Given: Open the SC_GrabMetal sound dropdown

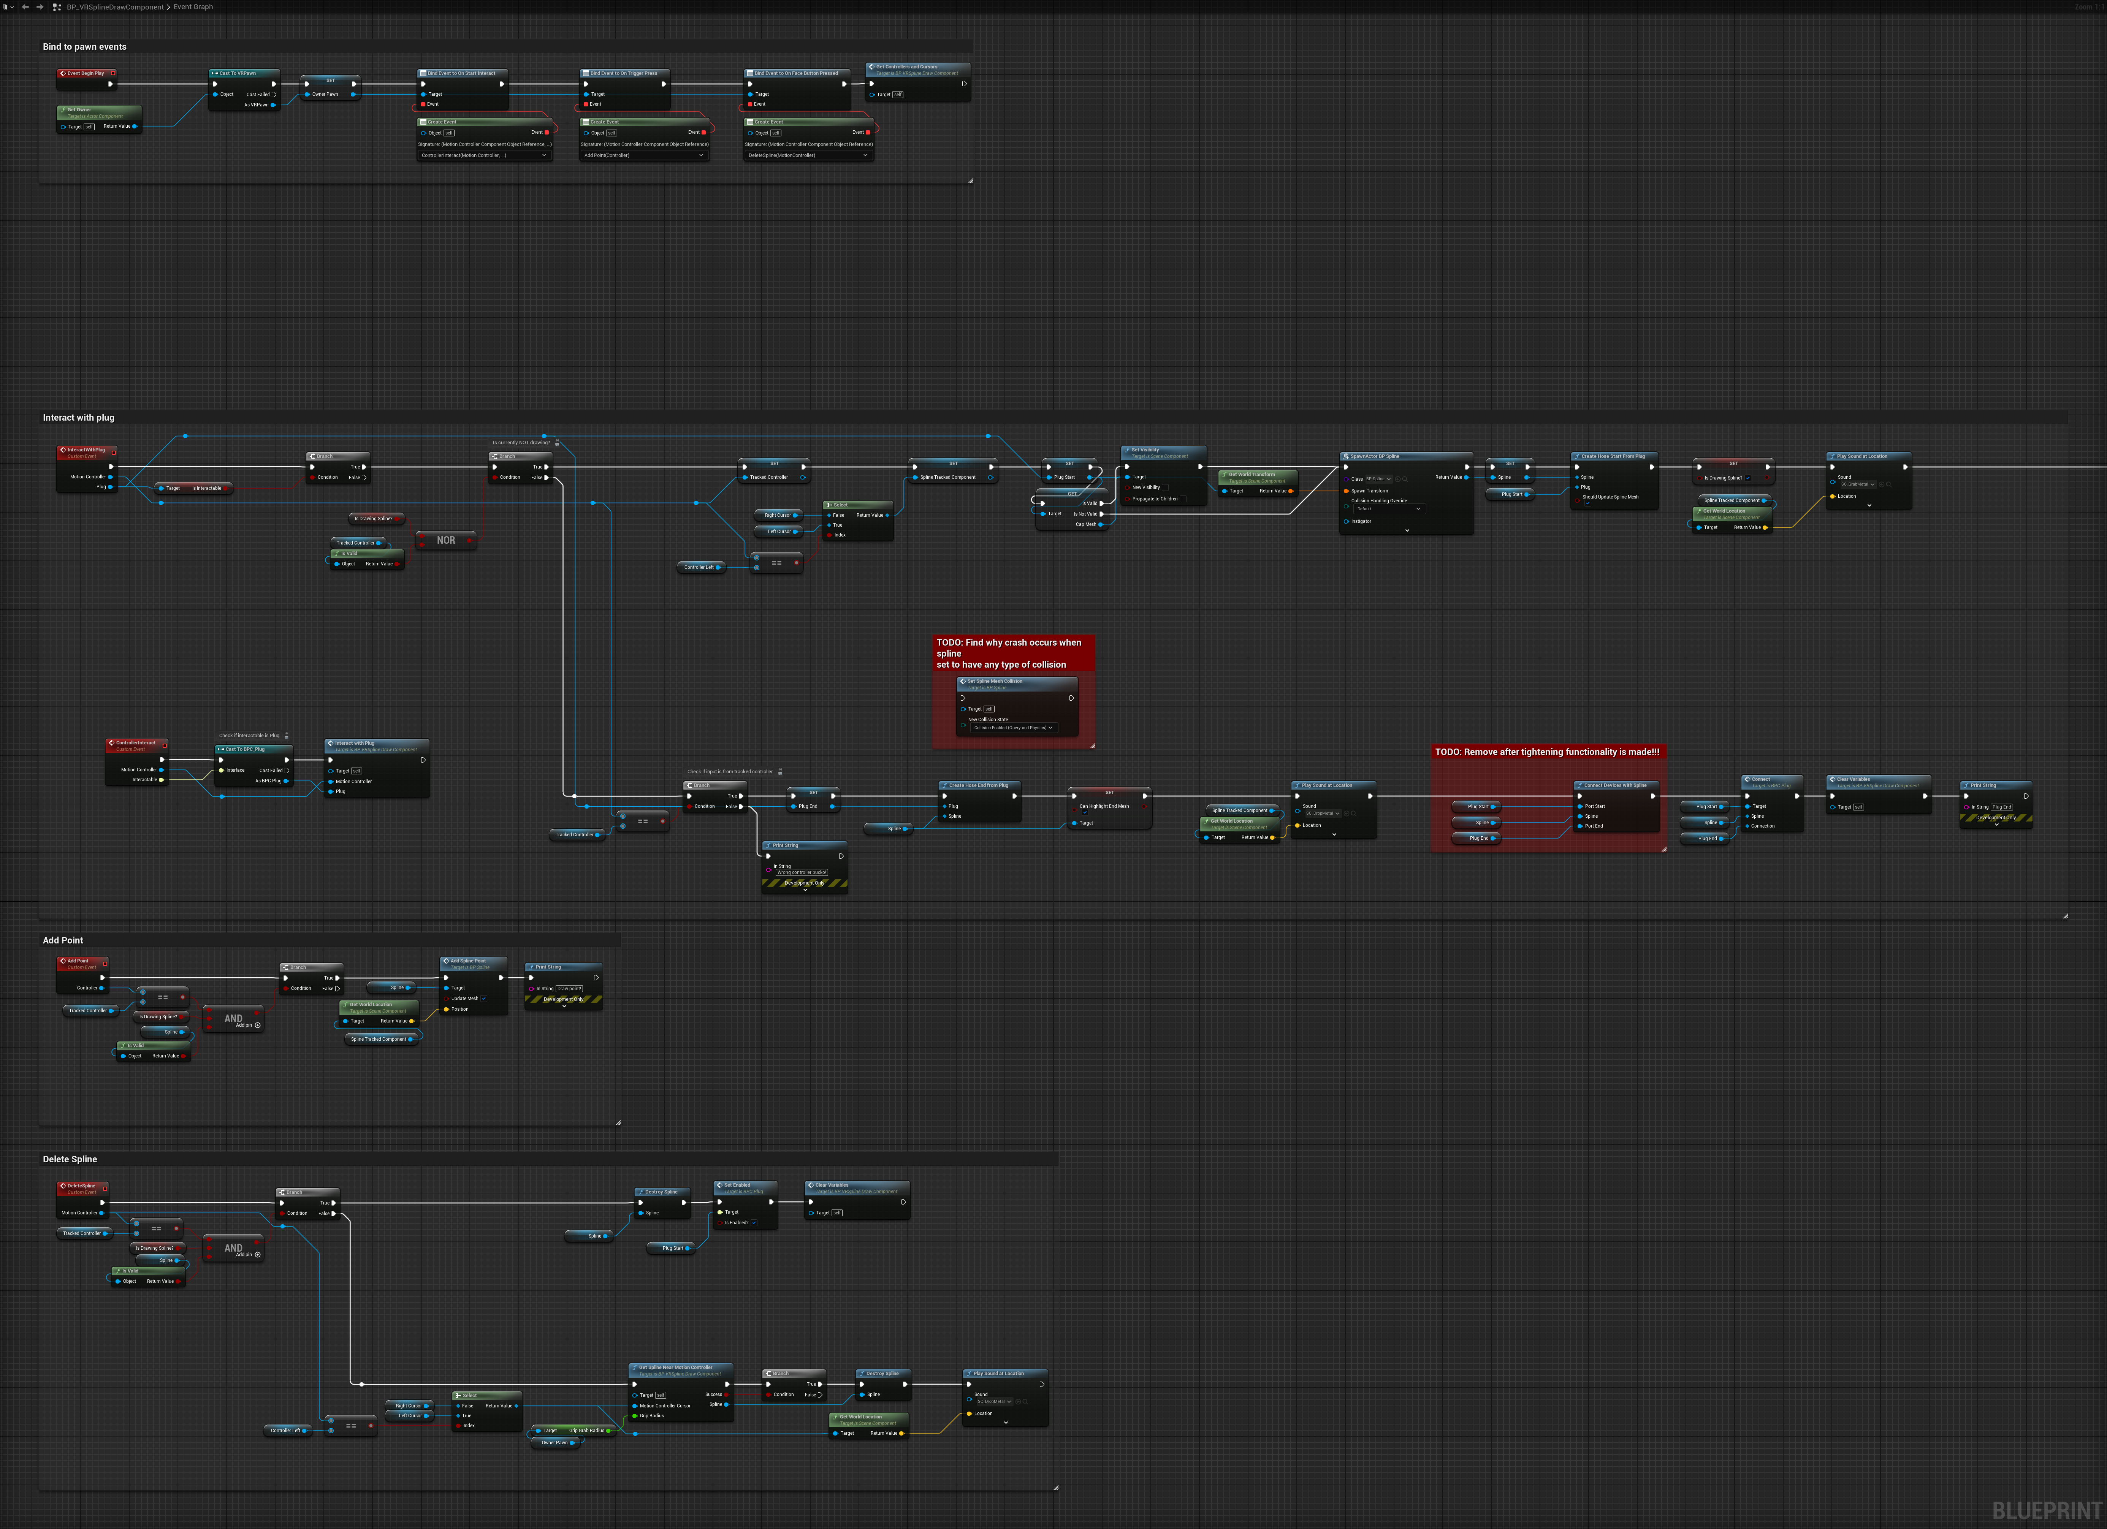Looking at the screenshot, I should click(x=1858, y=484).
